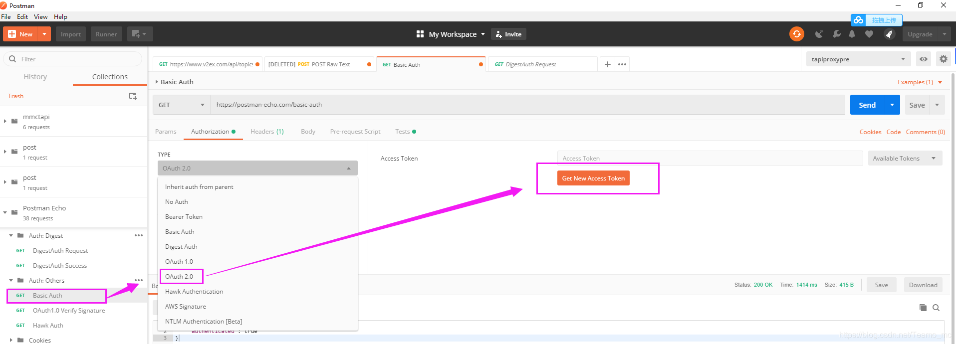
Task: Click the workspace grid icon
Action: tap(420, 34)
